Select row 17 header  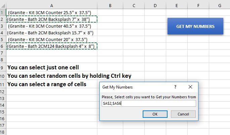click(3, 126)
